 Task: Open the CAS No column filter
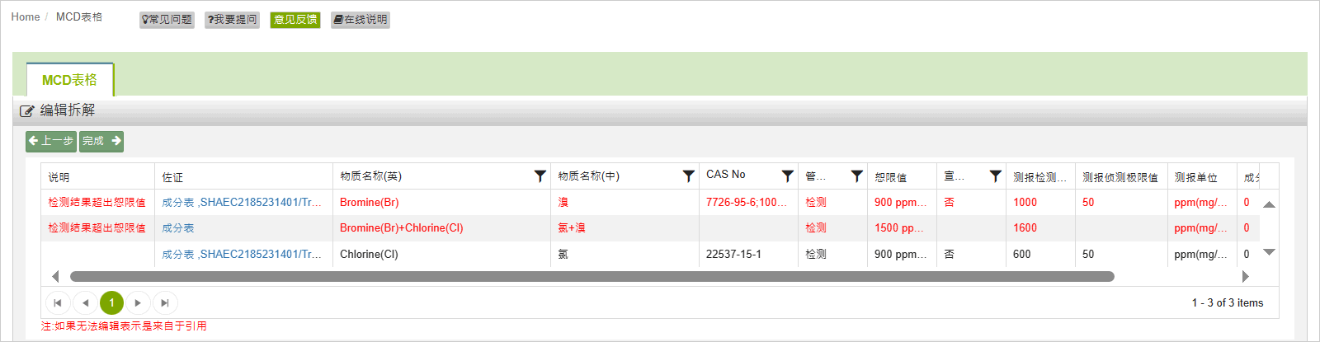pyautogui.click(x=787, y=176)
